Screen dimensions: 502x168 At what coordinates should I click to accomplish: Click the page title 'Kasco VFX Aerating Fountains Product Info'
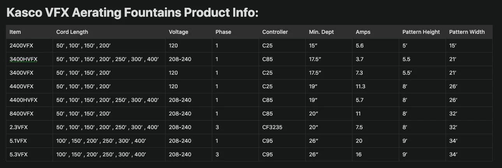click(132, 13)
